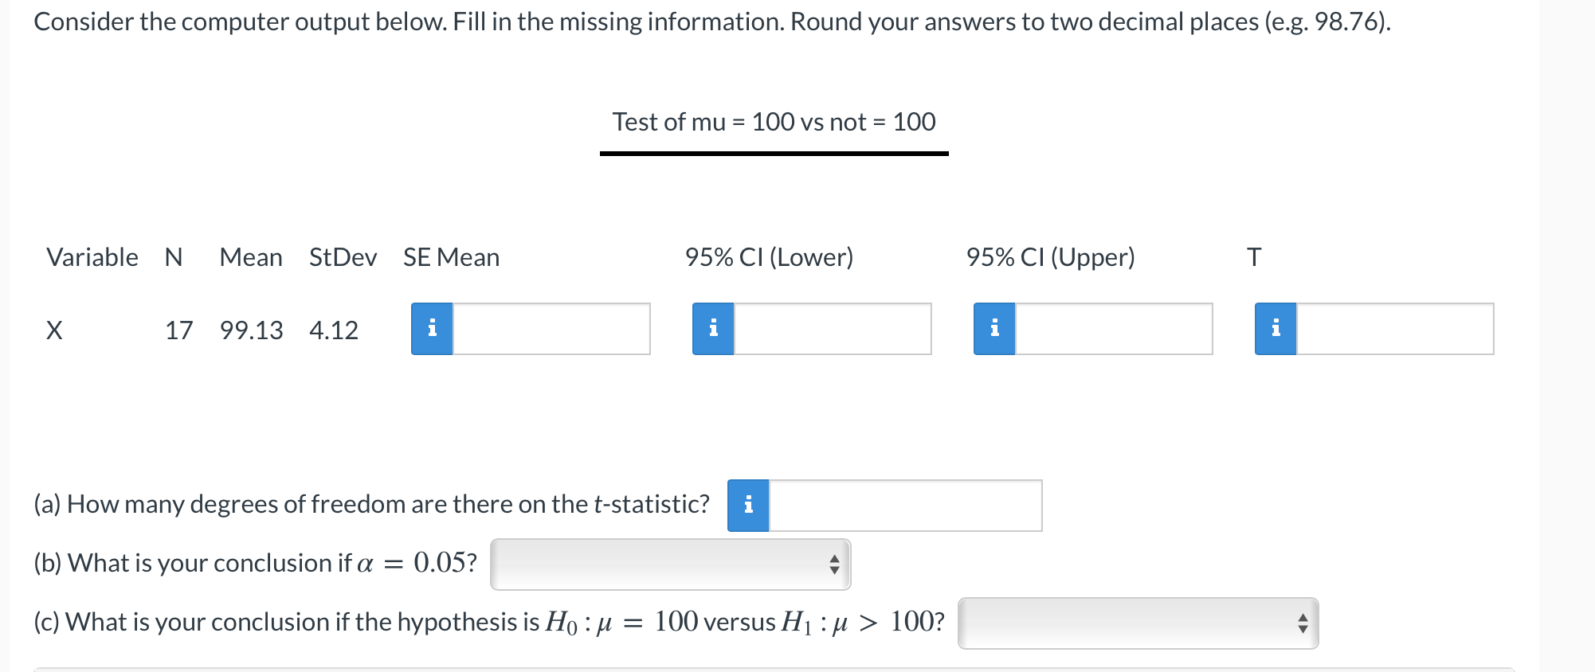Select the Mean value 99.13 in the table

(252, 329)
